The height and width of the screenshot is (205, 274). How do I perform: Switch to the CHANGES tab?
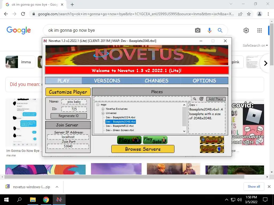click(x=156, y=81)
